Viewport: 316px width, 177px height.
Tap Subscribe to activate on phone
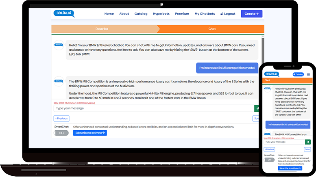[x=290, y=168]
